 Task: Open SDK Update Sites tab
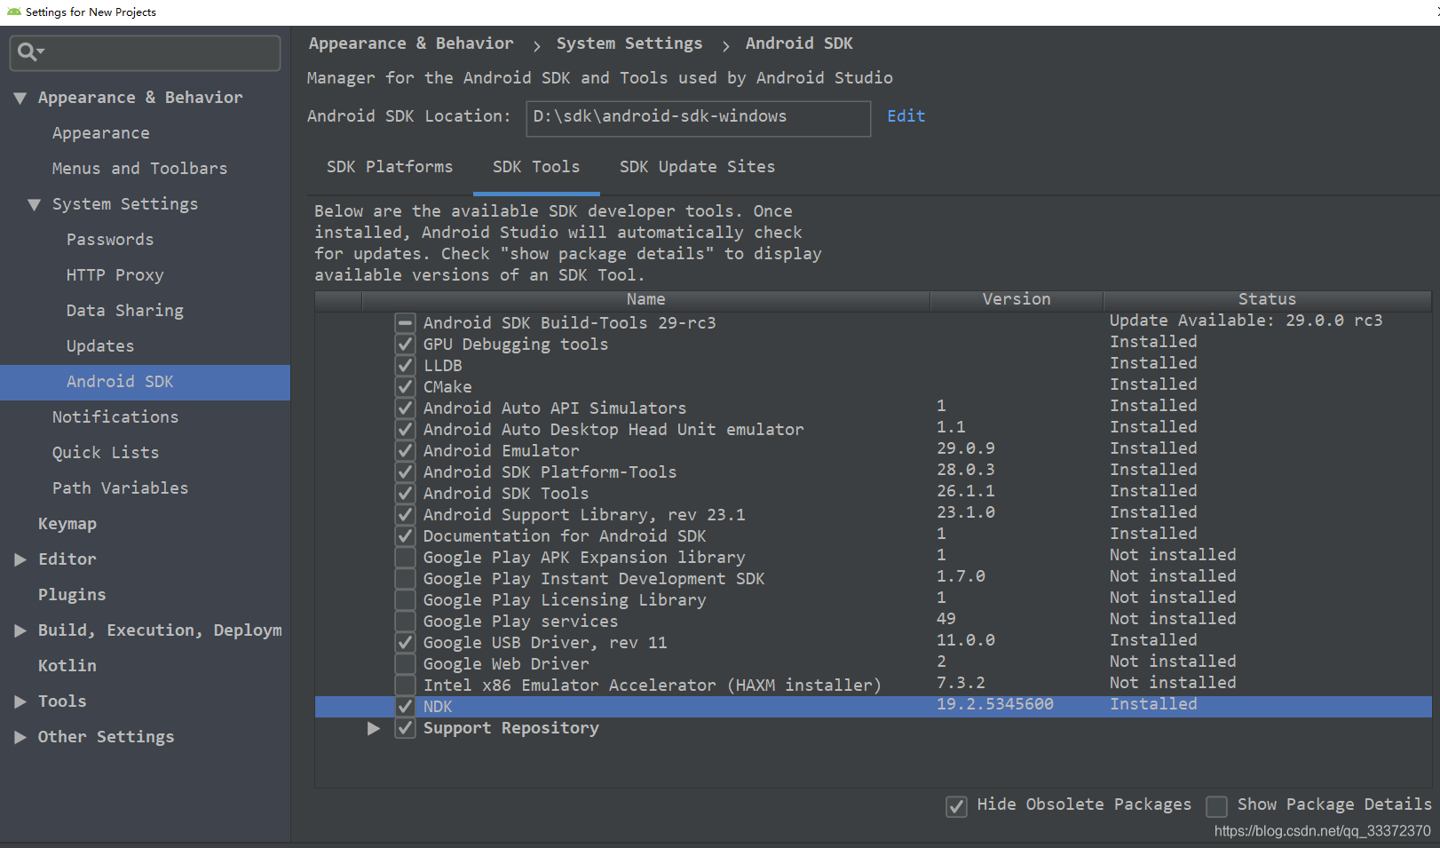(697, 167)
